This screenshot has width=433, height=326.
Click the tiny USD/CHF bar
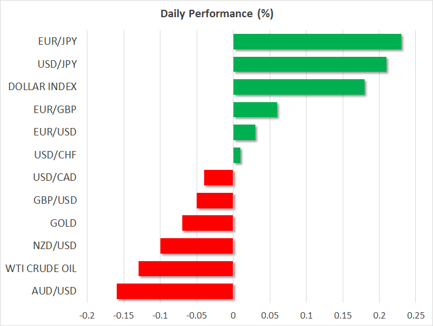[236, 155]
